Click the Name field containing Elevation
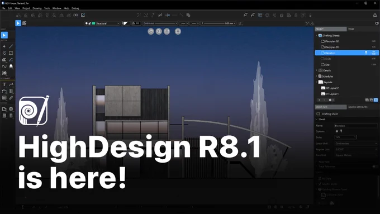The height and width of the screenshot is (214, 380). click(x=356, y=126)
